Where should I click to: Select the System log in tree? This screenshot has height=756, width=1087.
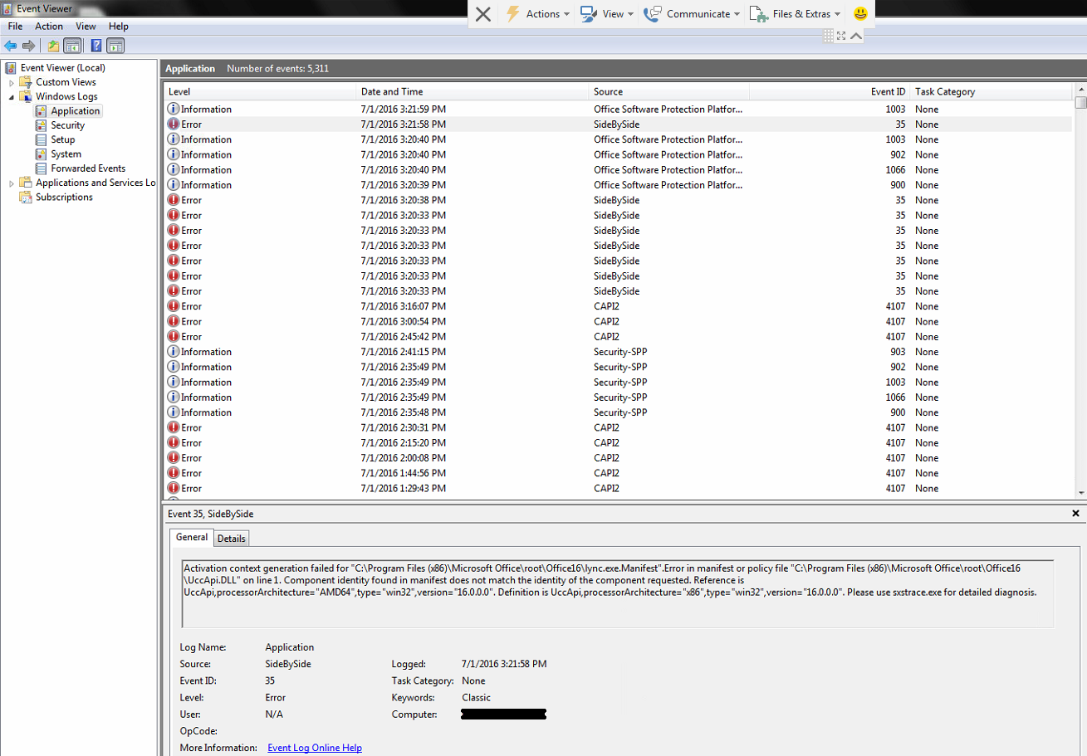pos(66,154)
